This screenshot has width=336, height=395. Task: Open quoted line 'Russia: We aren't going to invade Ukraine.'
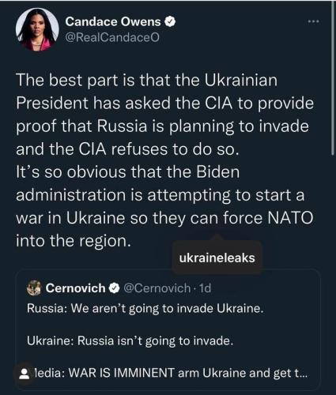coord(145,308)
